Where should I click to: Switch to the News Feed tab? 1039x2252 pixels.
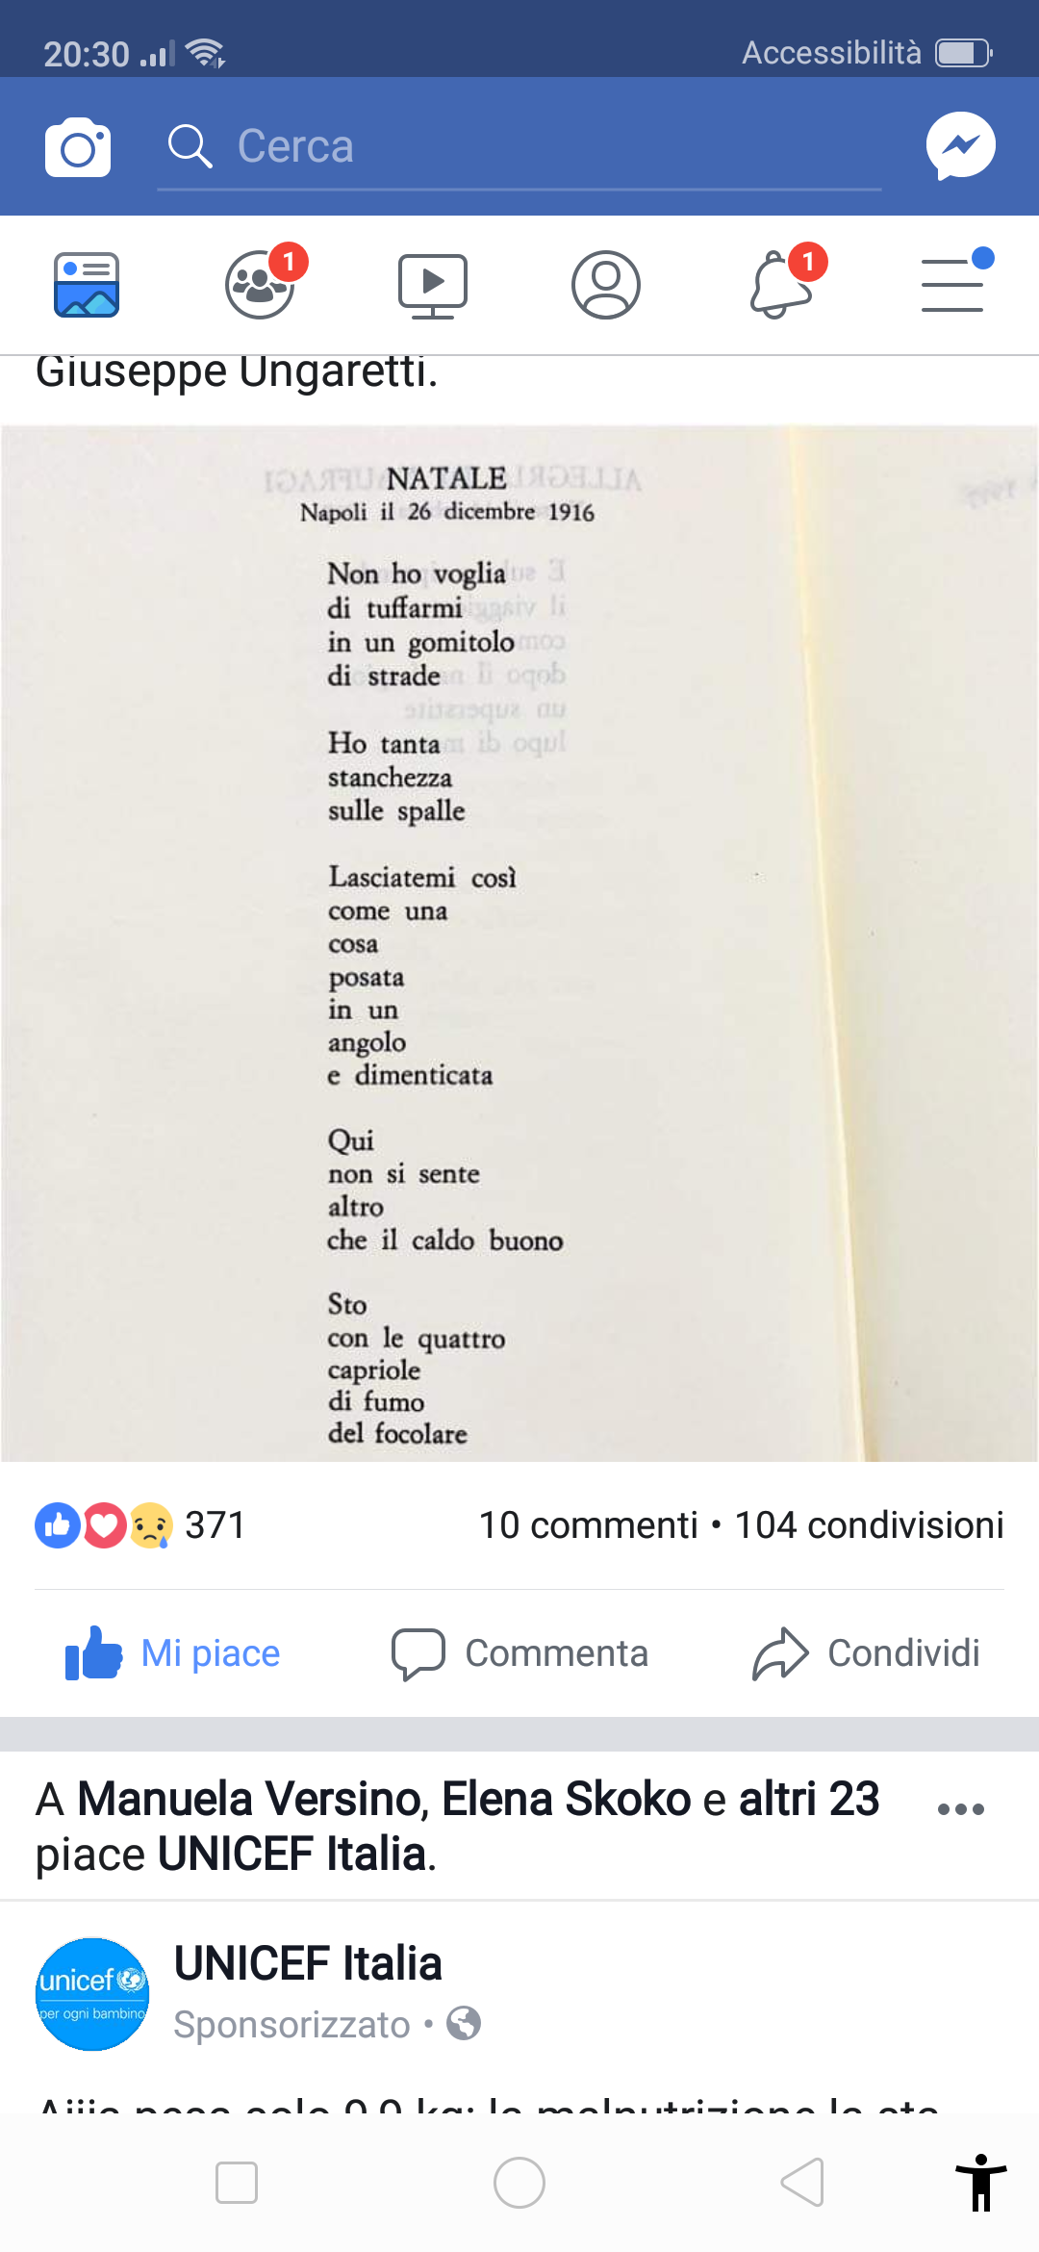click(87, 285)
